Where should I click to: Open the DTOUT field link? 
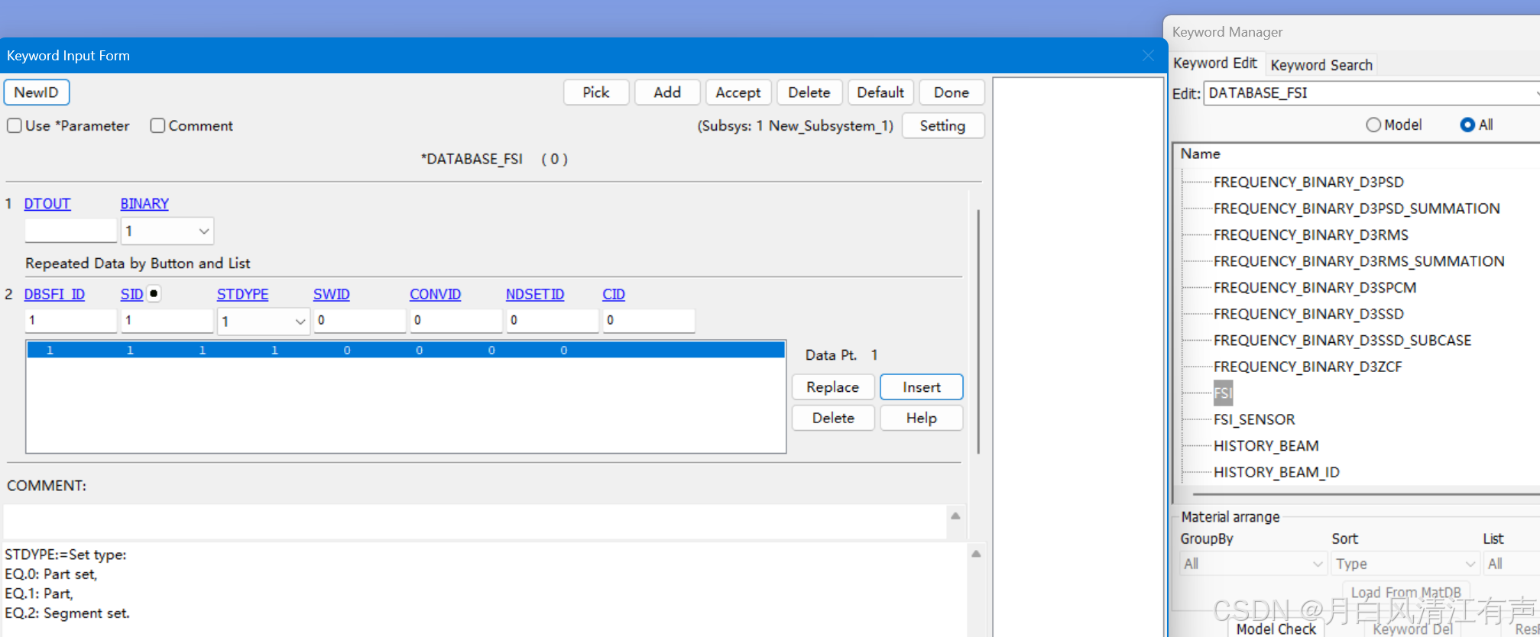[x=47, y=204]
